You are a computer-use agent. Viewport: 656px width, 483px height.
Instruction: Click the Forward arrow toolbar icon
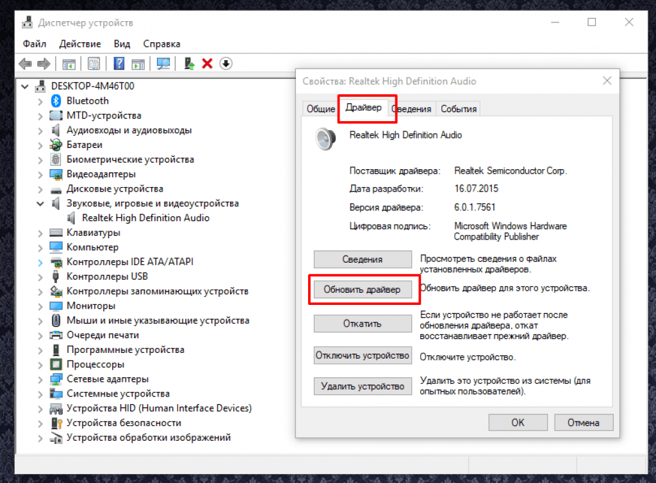tap(44, 63)
